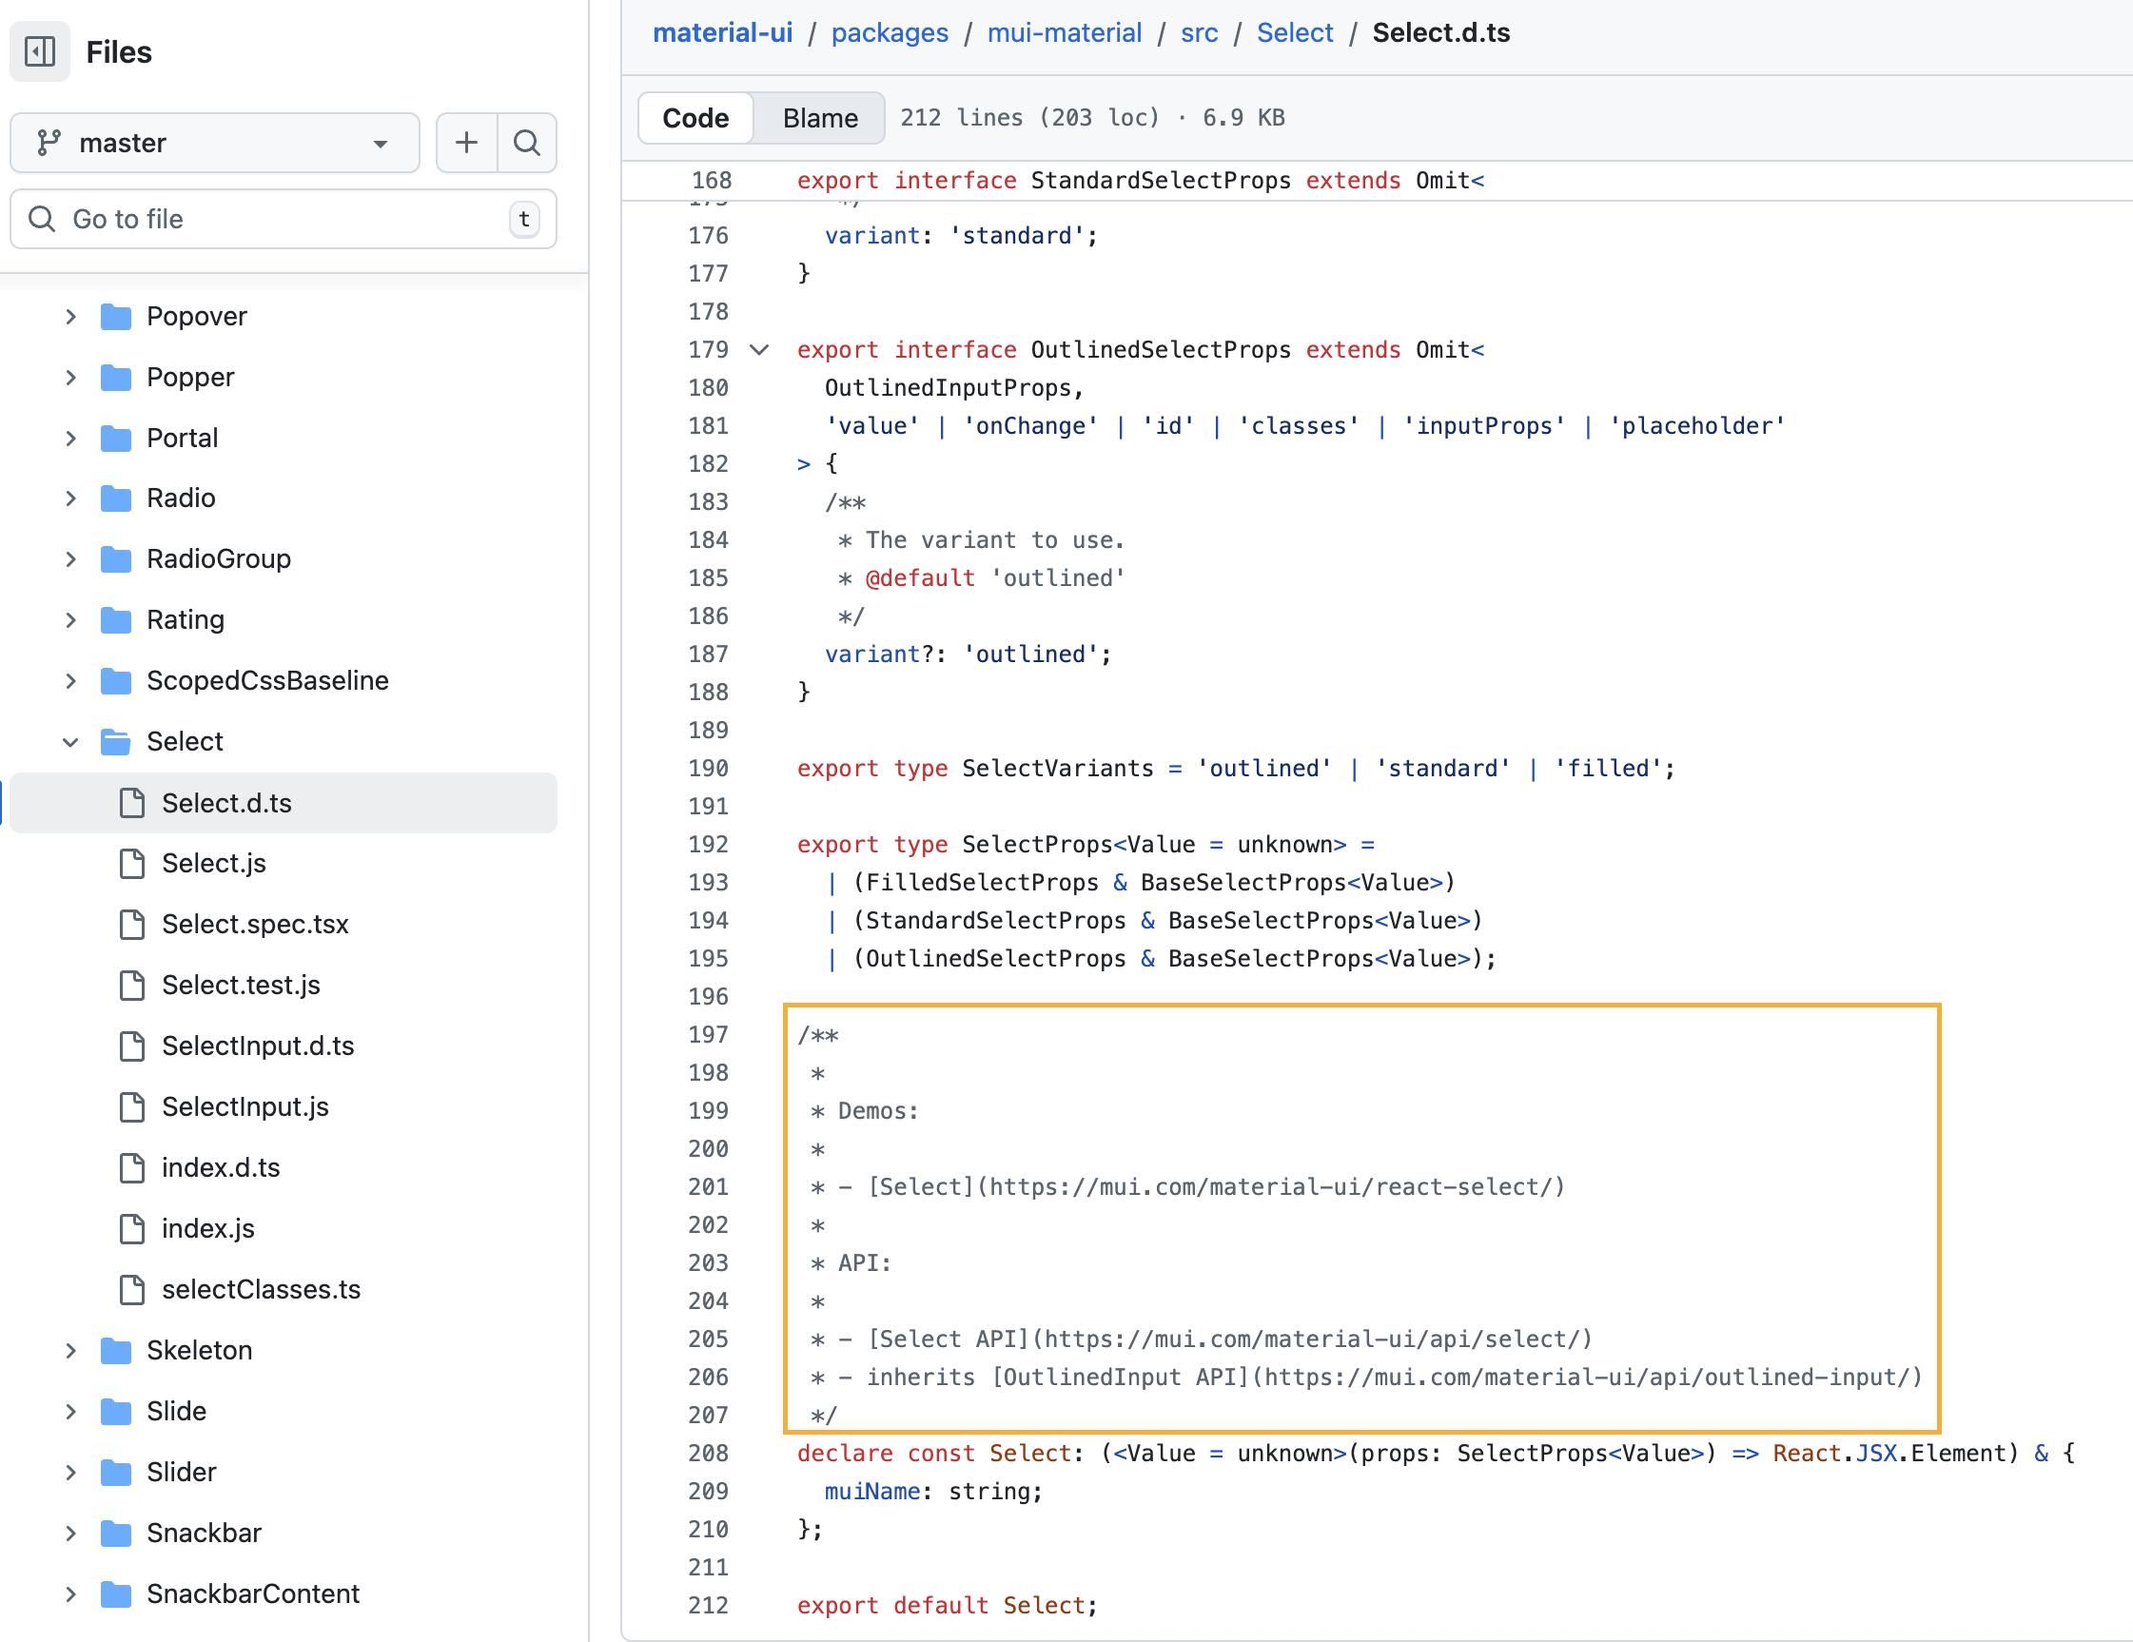Click the Go to file field

point(284,219)
